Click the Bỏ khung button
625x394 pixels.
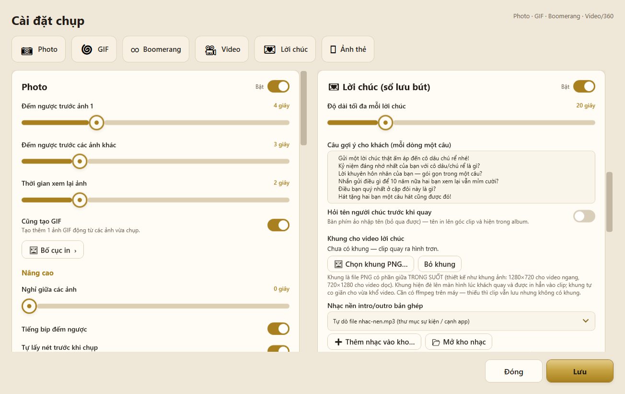point(440,264)
